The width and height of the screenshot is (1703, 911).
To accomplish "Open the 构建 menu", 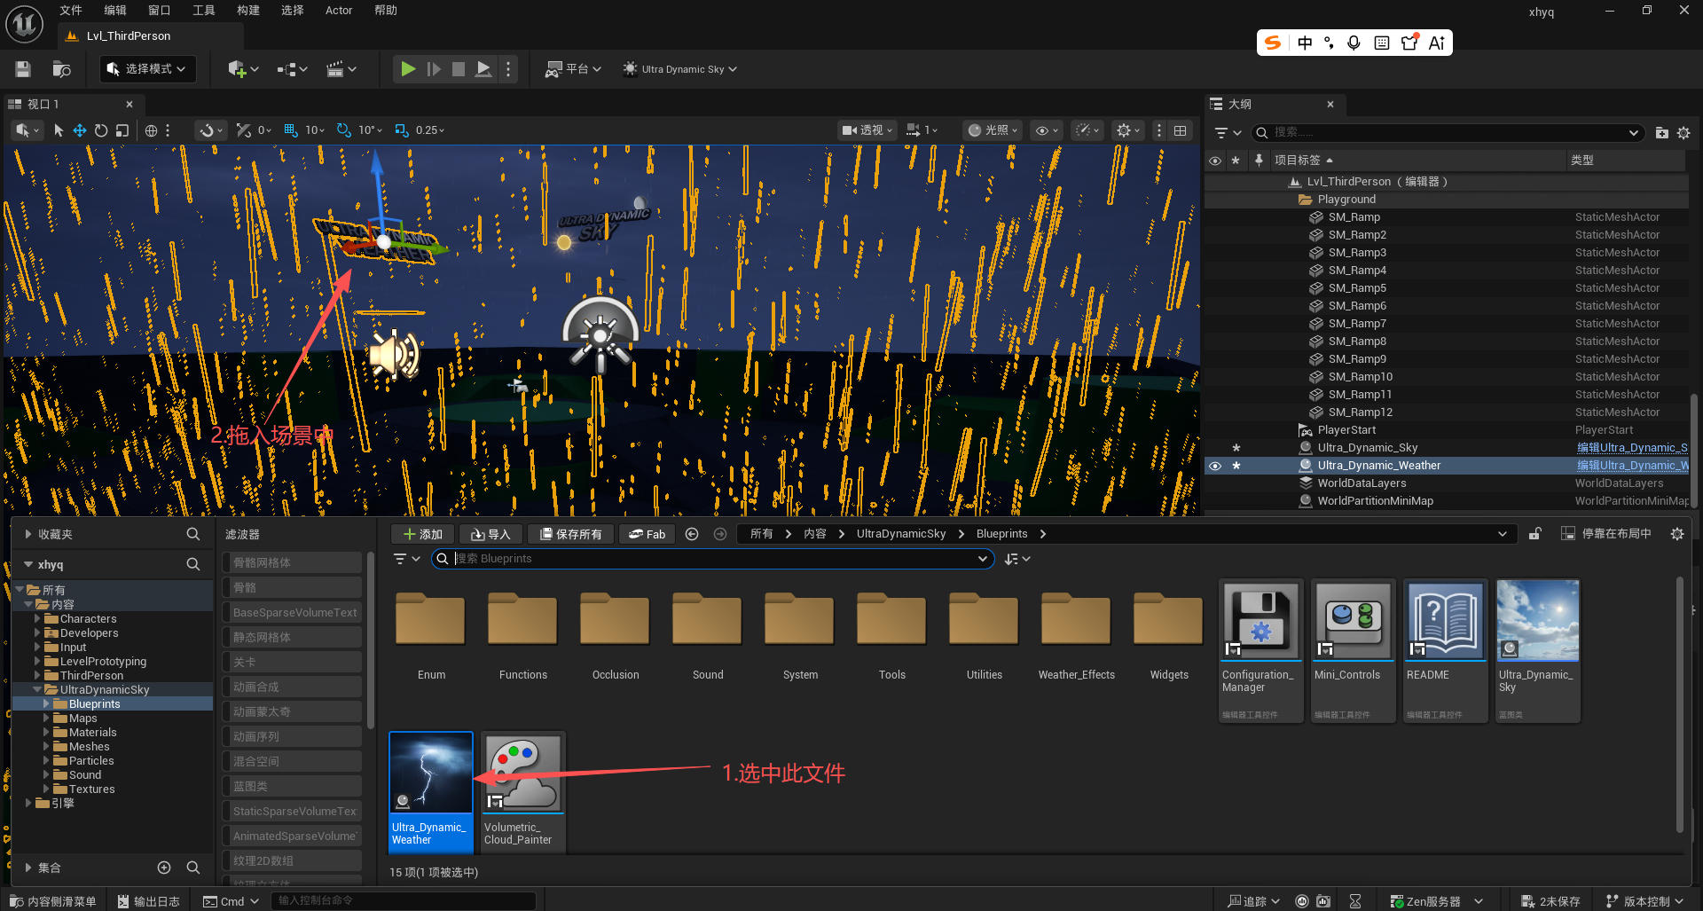I will [x=248, y=11].
